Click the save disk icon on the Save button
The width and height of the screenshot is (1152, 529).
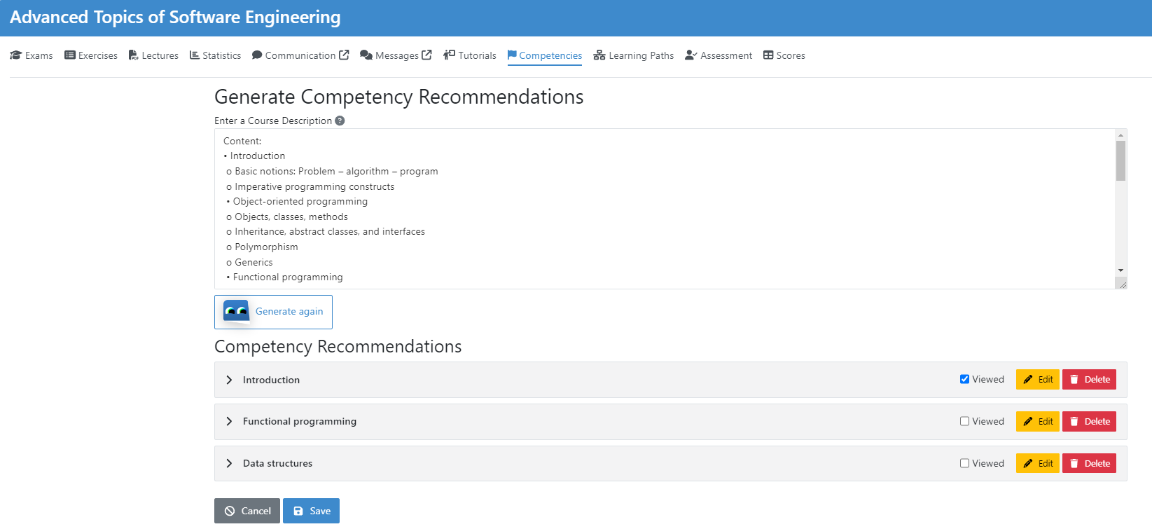[300, 511]
